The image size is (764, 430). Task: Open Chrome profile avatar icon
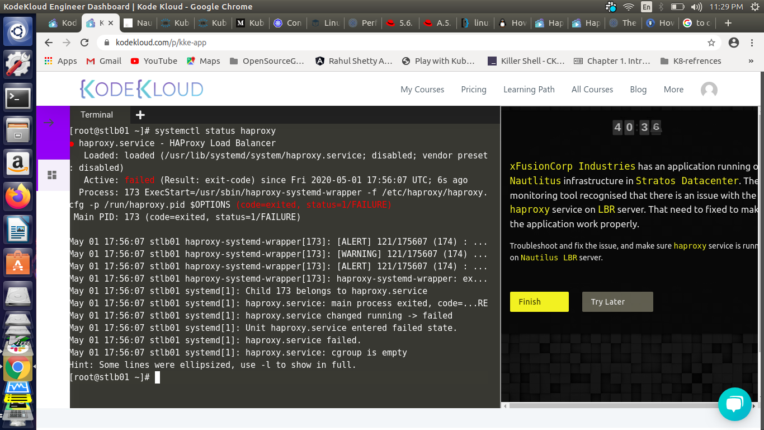tap(734, 43)
